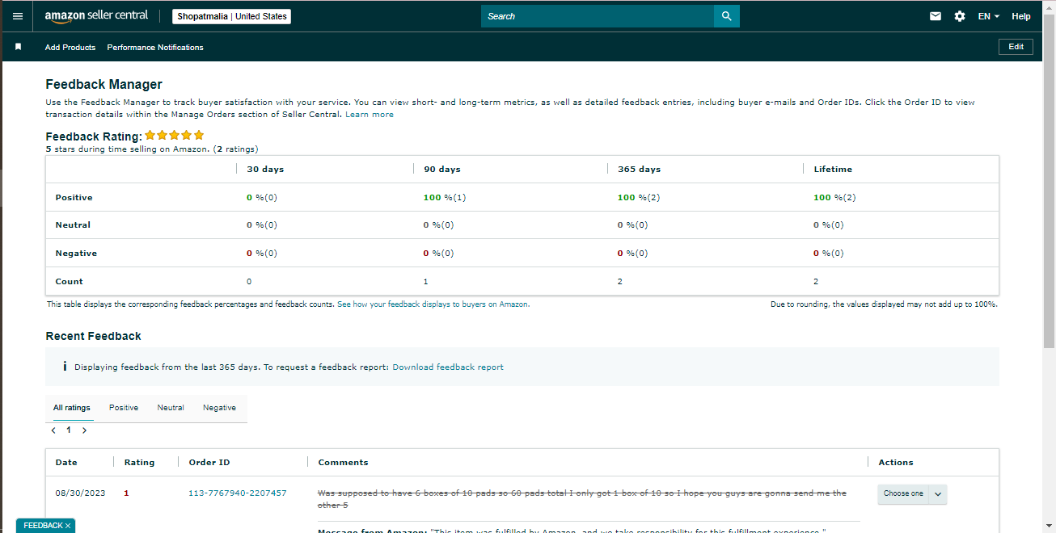Image resolution: width=1056 pixels, height=533 pixels.
Task: Click the Comments column header
Action: point(343,463)
